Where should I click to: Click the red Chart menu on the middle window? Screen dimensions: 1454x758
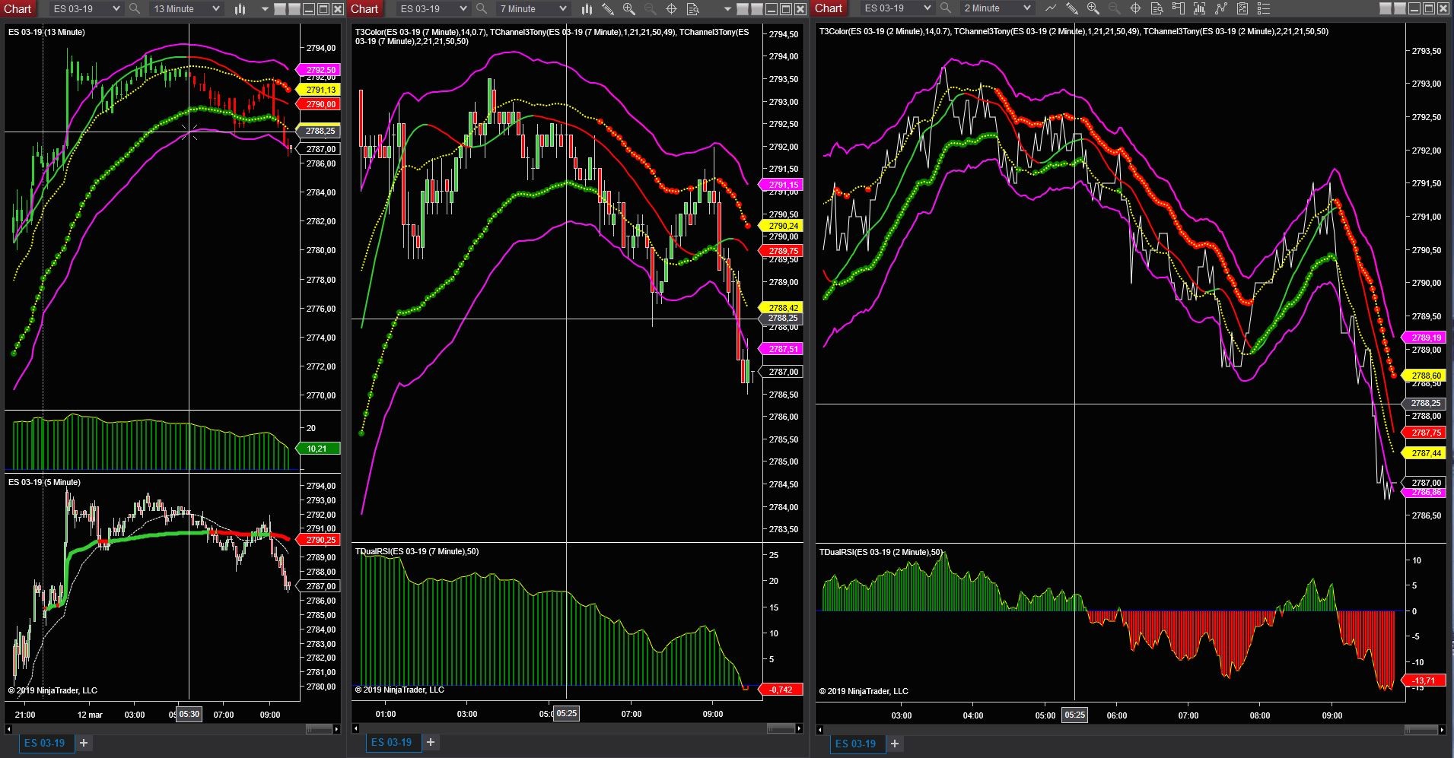click(x=364, y=8)
